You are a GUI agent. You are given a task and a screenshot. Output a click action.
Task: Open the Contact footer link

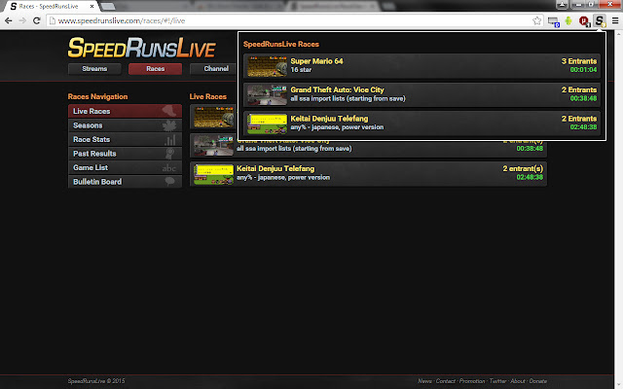tap(446, 381)
